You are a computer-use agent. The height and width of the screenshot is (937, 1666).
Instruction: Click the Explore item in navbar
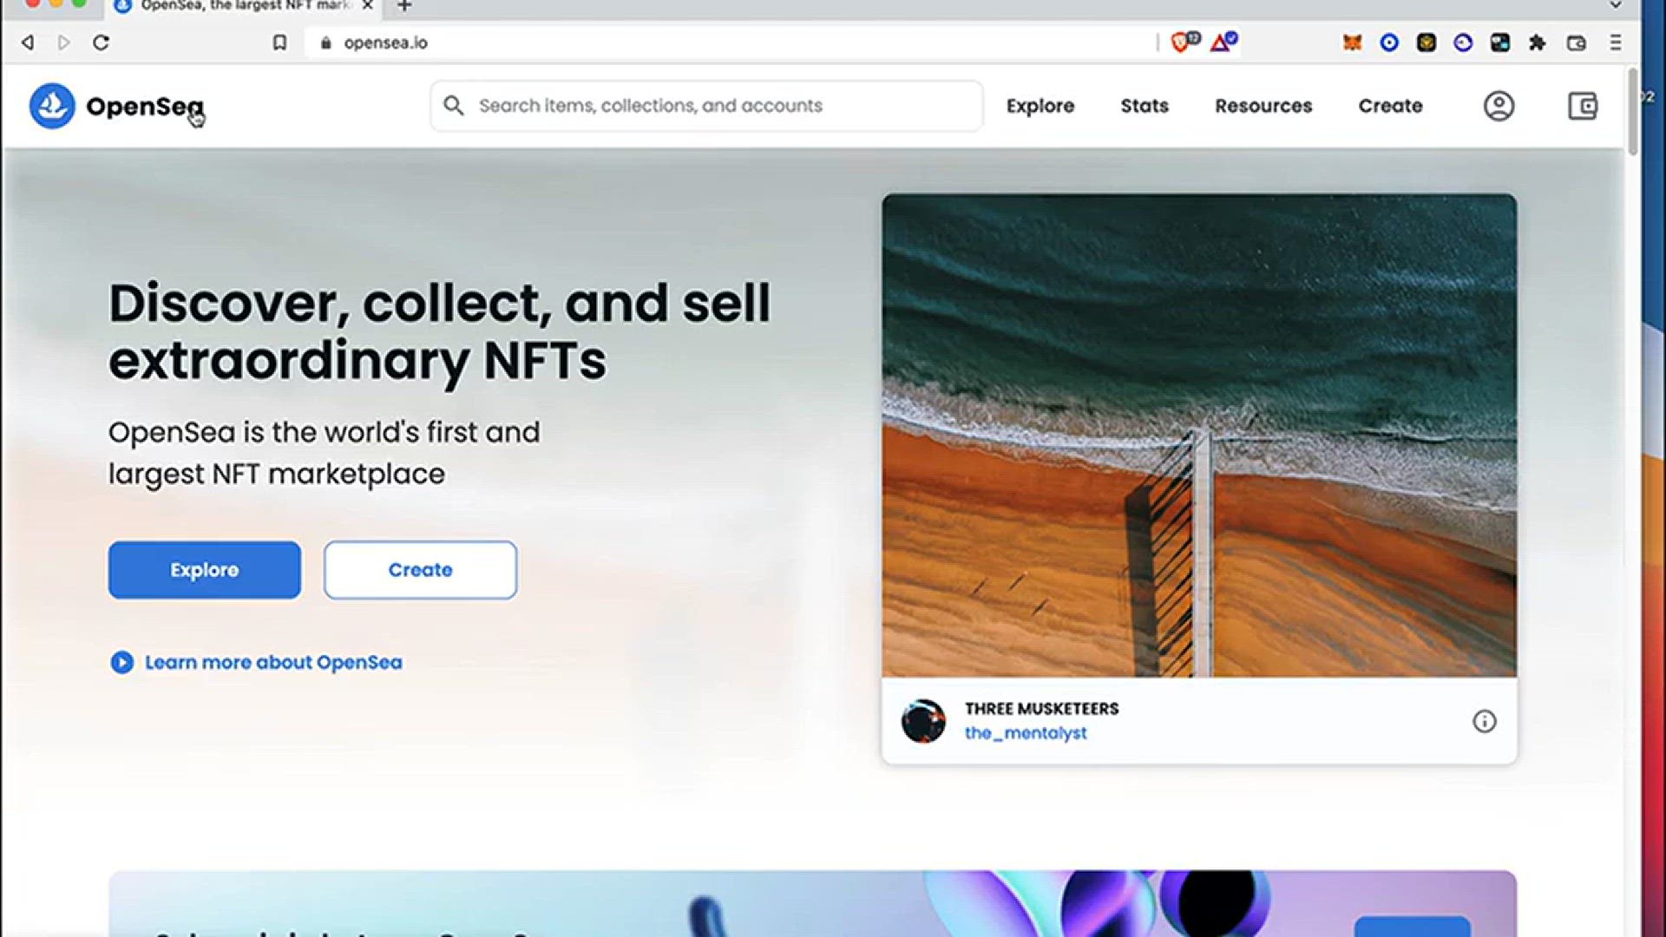coord(1040,106)
